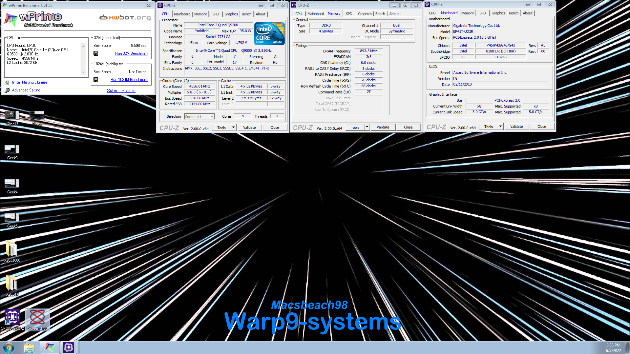Click the CAS# Latency 6.0 clocks value
Screen dimensions: 630x354
(368, 63)
